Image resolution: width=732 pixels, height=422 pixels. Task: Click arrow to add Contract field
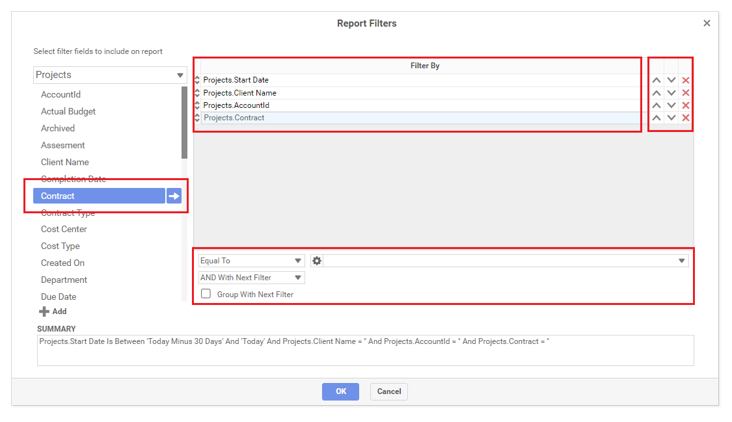[174, 196]
